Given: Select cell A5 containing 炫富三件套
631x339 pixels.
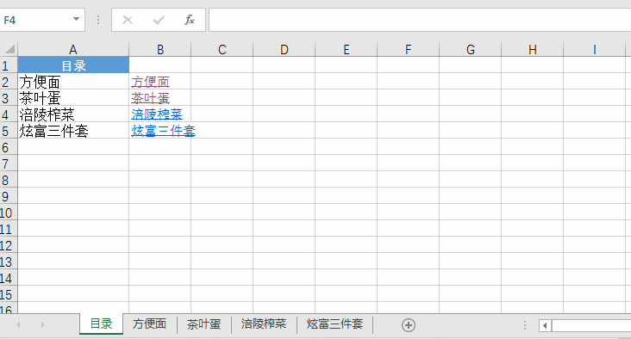Looking at the screenshot, I should pyautogui.click(x=73, y=131).
